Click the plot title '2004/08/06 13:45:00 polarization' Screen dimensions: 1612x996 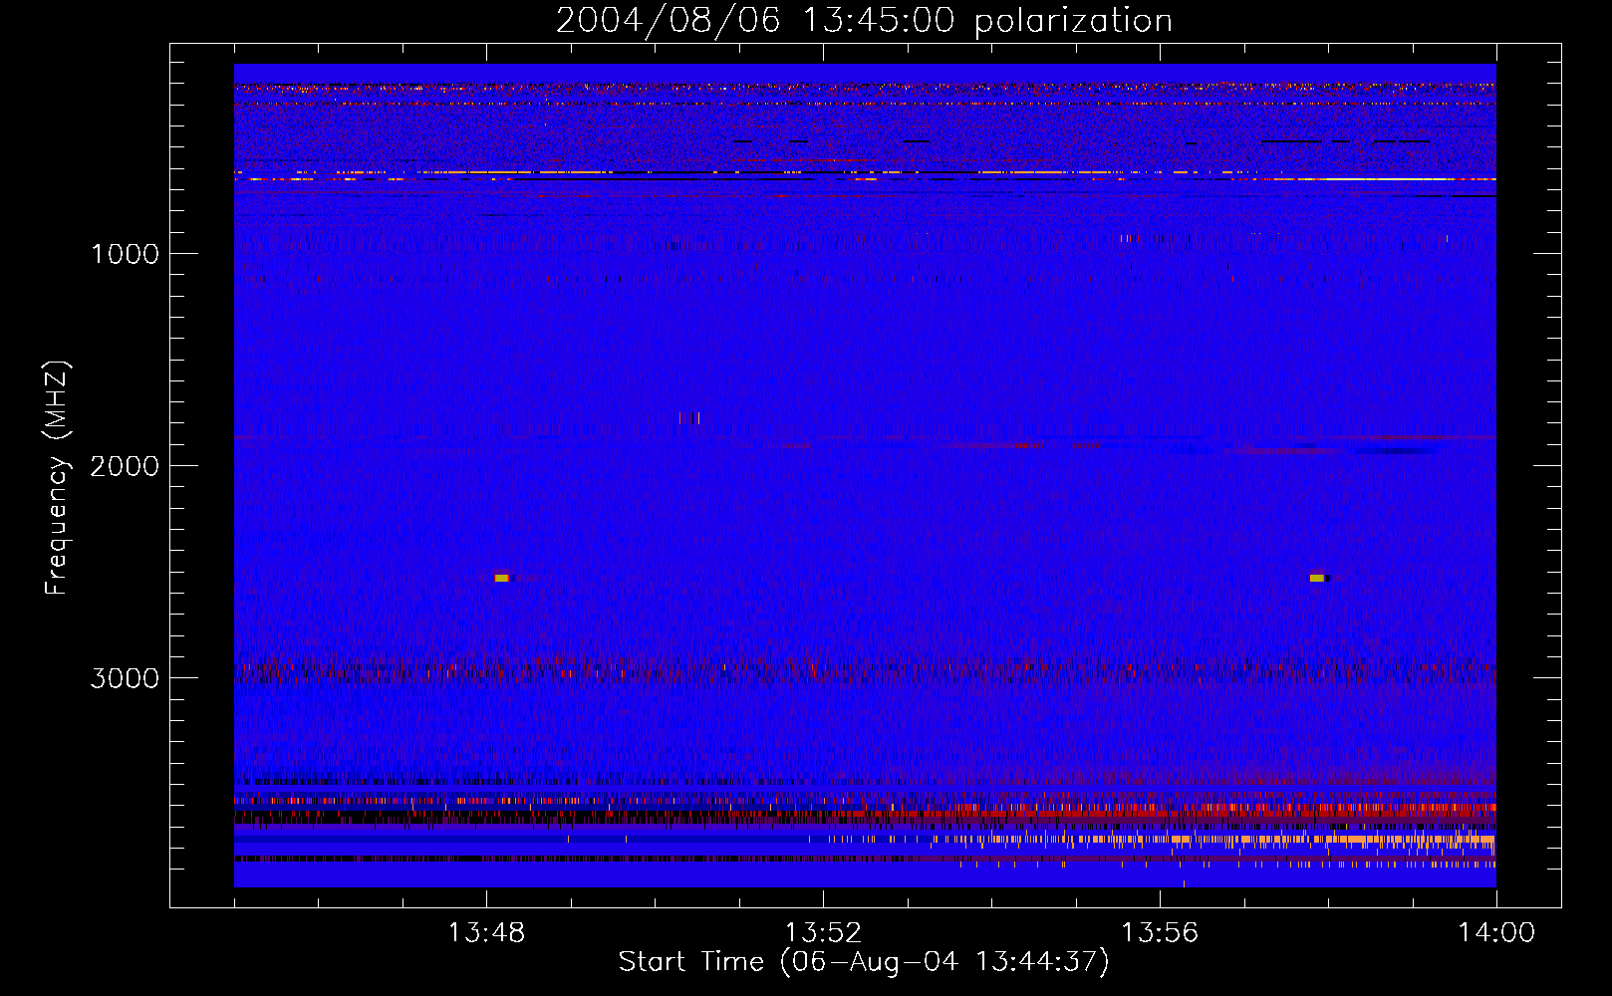point(864,21)
